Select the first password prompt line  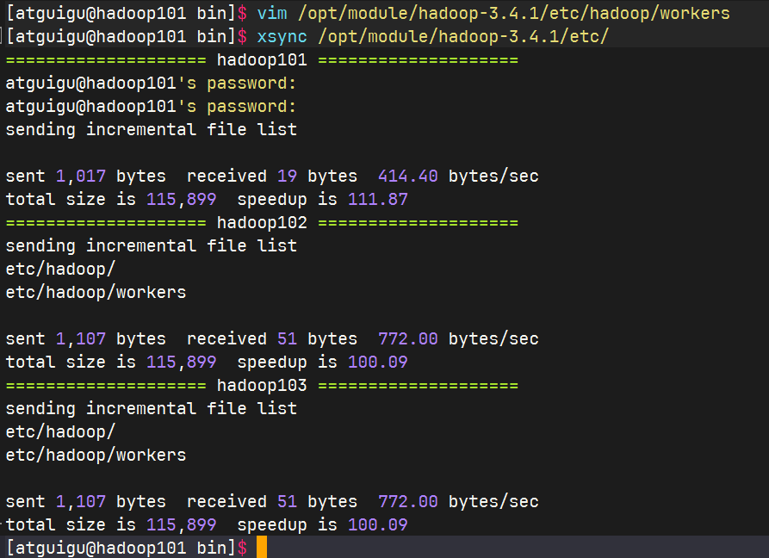coord(151,83)
